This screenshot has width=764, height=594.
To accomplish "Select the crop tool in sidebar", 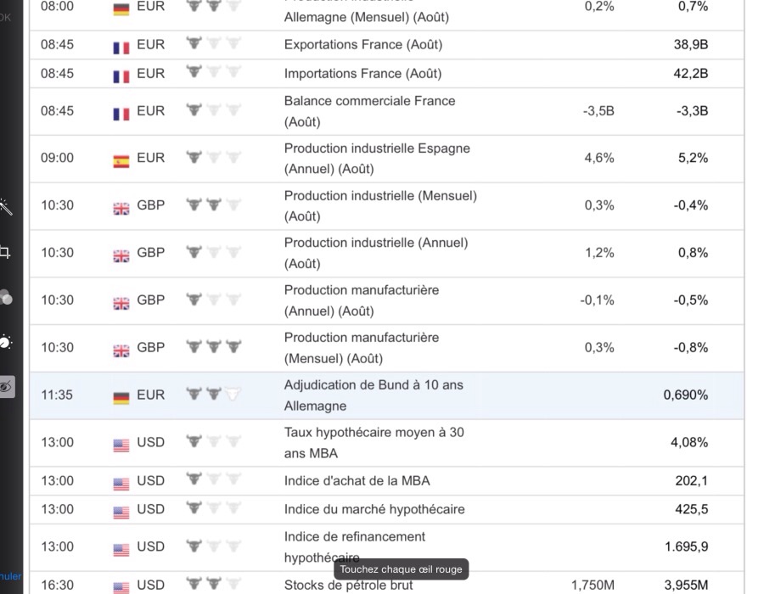I will coord(5,252).
